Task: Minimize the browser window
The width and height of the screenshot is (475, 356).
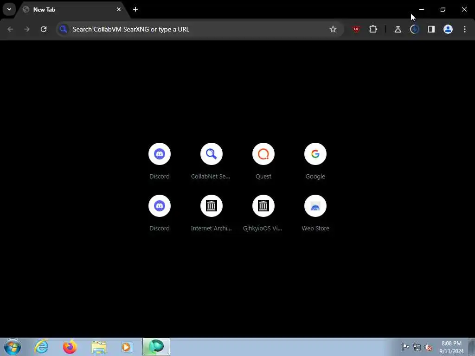Action: tap(421, 9)
